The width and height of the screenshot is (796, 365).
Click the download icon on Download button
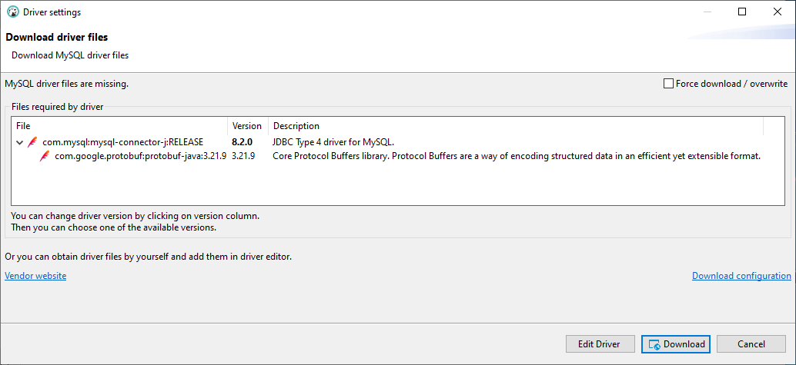[654, 344]
